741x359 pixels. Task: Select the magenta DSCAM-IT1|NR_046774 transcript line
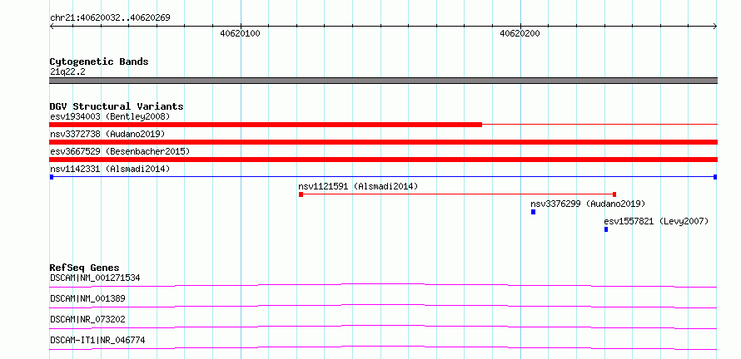coord(383,347)
